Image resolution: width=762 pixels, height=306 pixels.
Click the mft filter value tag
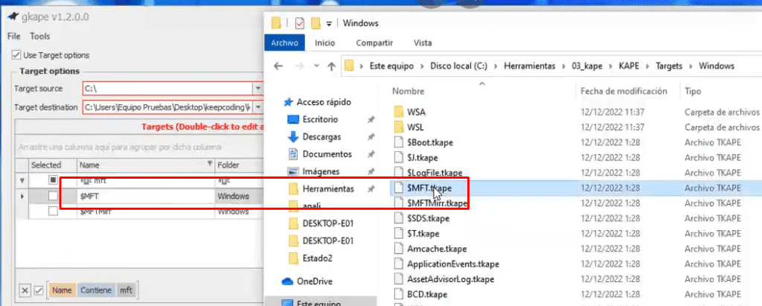pos(126,290)
